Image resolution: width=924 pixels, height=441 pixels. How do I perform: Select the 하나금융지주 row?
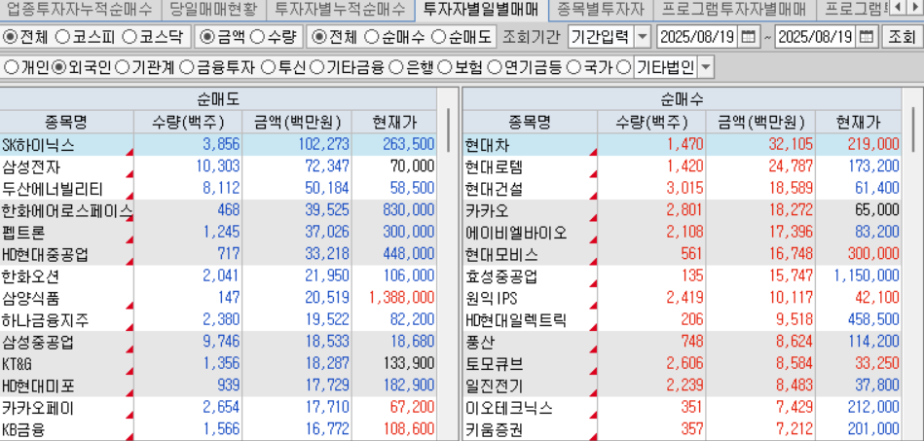tap(218, 320)
